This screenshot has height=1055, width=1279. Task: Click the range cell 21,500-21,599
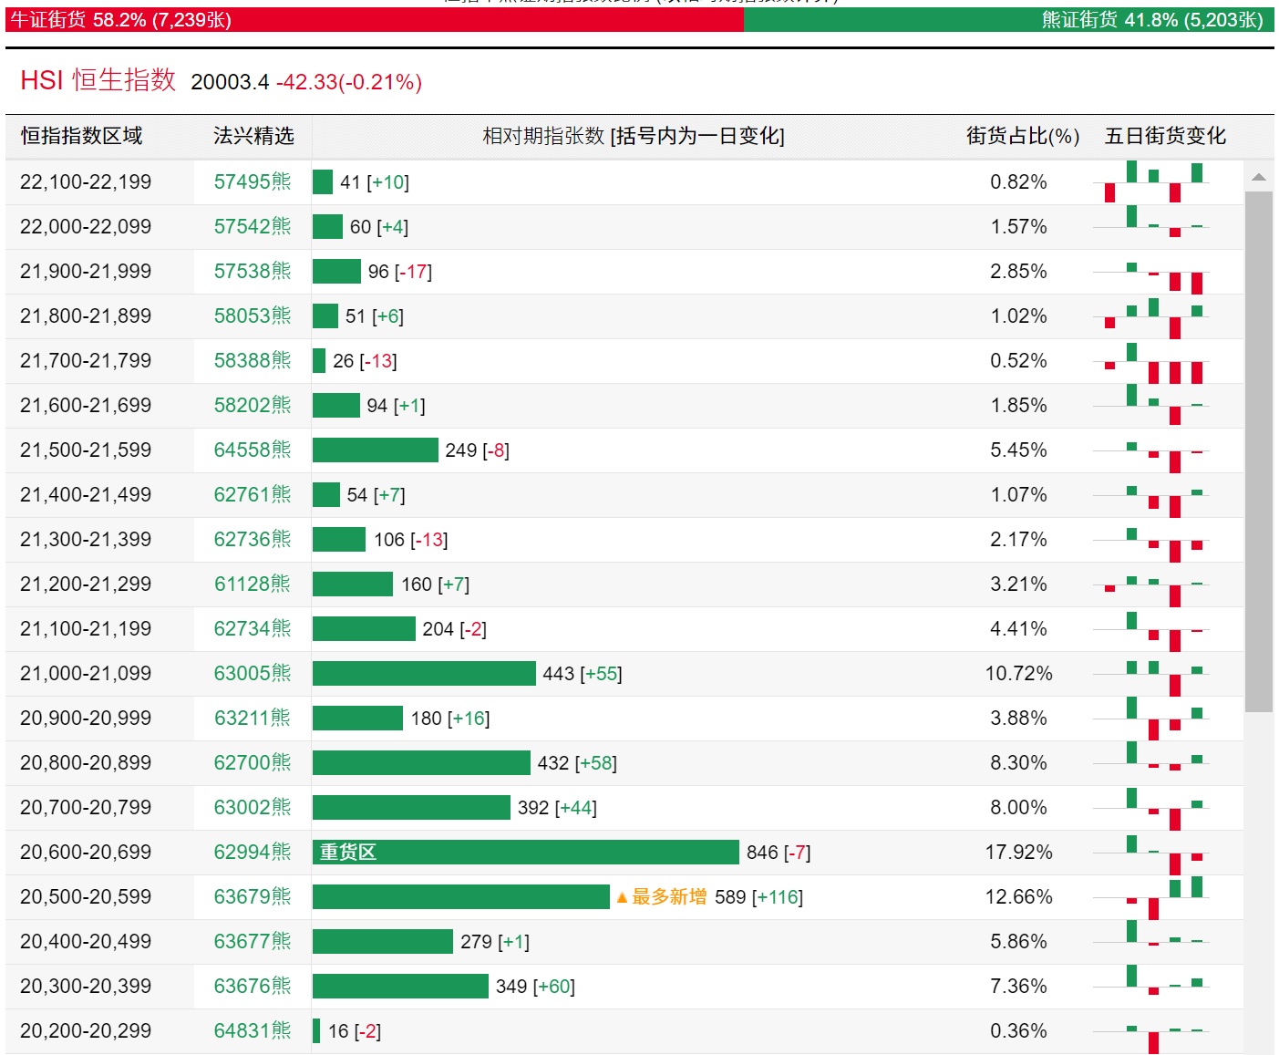pyautogui.click(x=86, y=450)
